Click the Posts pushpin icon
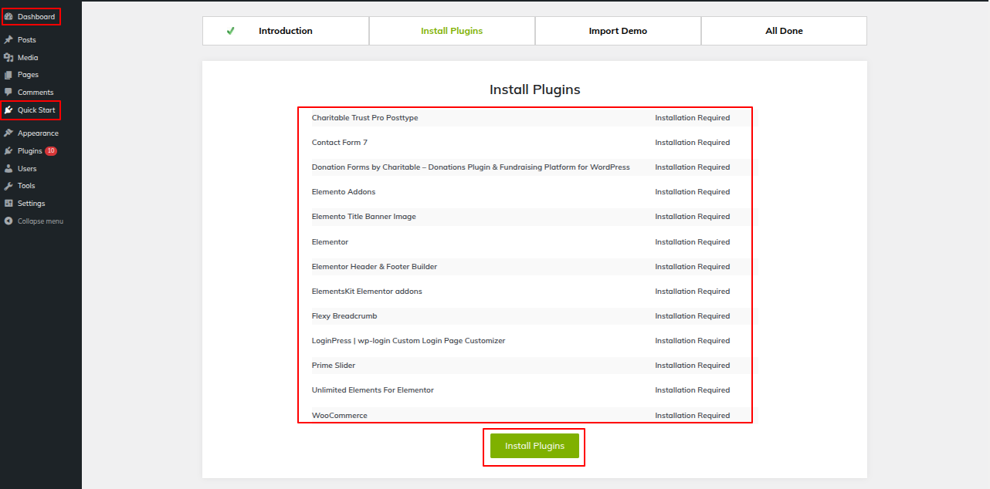 point(8,39)
